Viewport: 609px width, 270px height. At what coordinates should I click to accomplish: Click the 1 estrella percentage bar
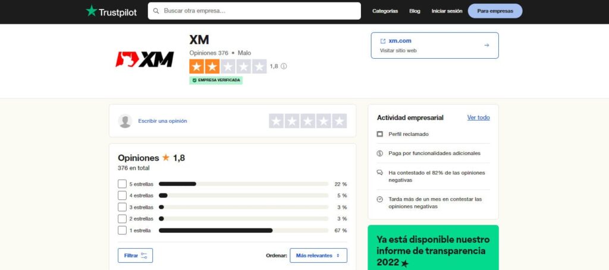click(243, 230)
